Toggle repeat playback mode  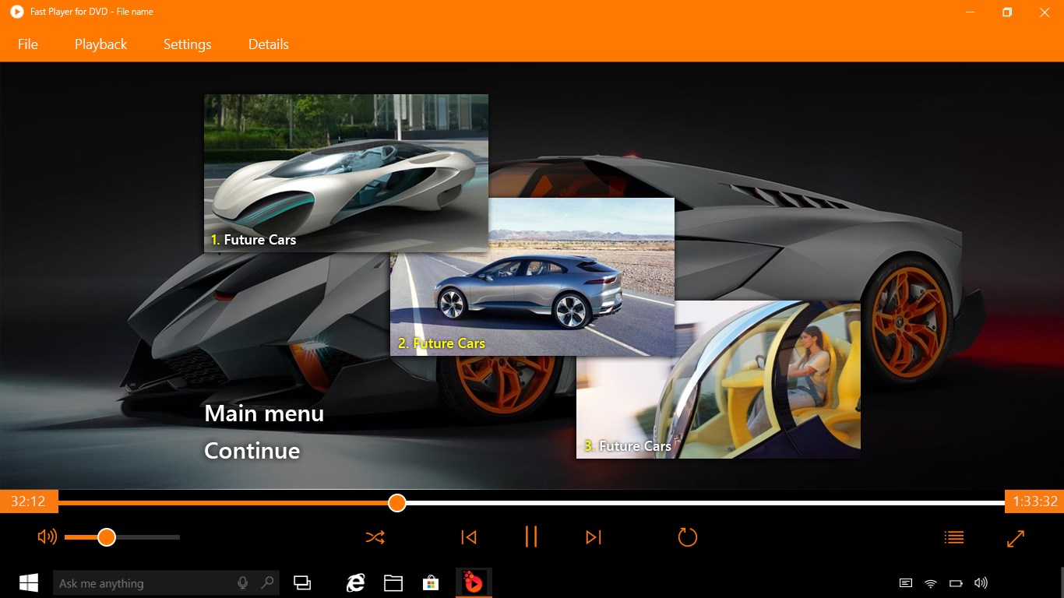coord(686,536)
